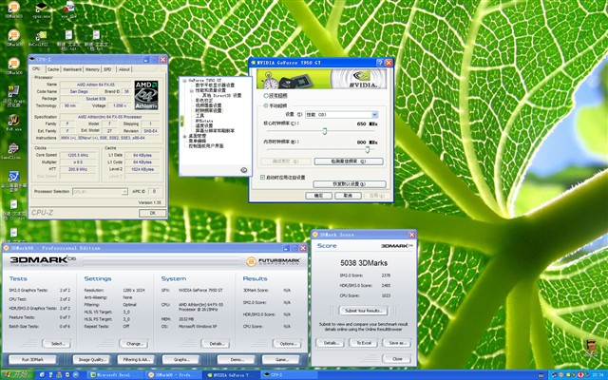This screenshot has height=380, width=608.
Task: Click the help question-mark button in the NVIDIA dialog
Action: point(380,63)
